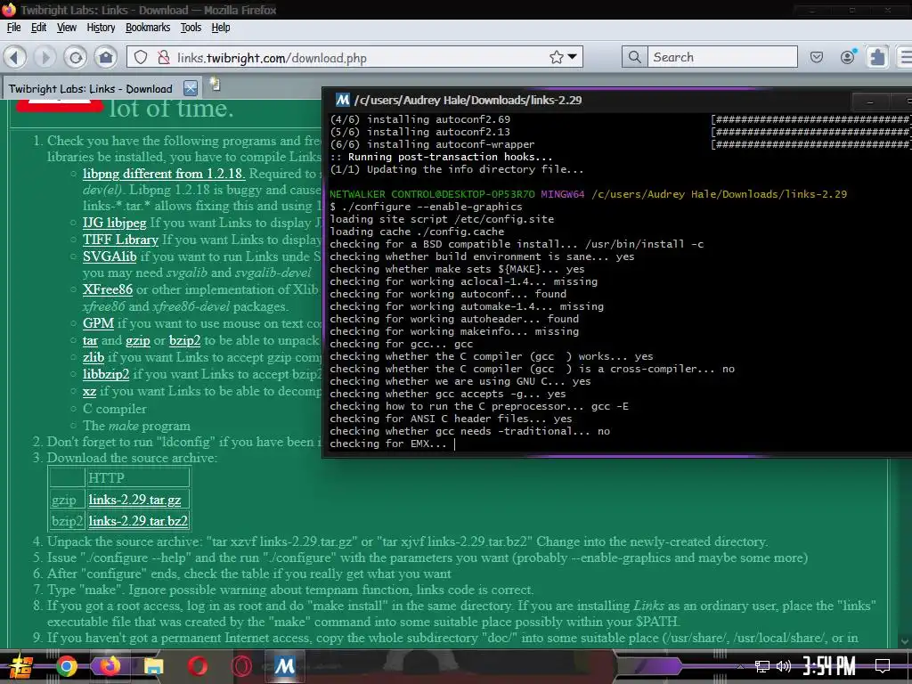
Task: Switch to Firefox on taskbar
Action: [110, 666]
